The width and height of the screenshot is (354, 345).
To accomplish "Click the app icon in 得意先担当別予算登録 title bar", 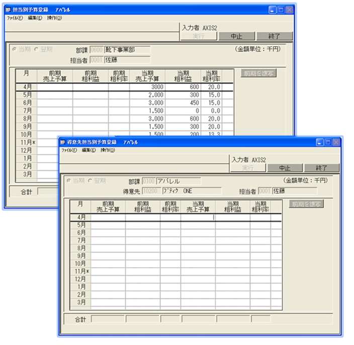I will (x=64, y=142).
